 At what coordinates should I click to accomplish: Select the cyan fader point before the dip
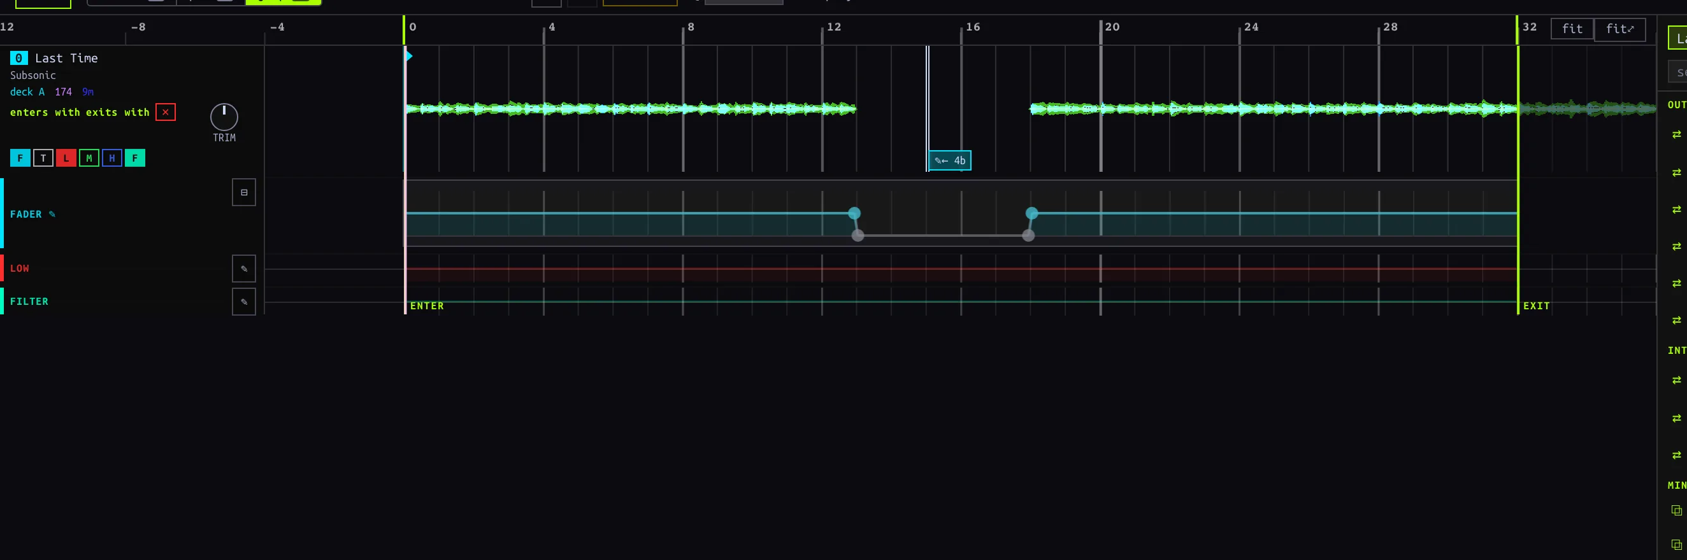click(x=854, y=213)
